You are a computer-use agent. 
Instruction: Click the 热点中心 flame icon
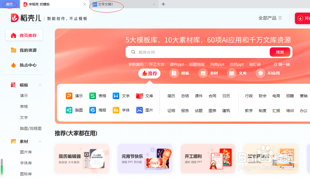coord(24,65)
